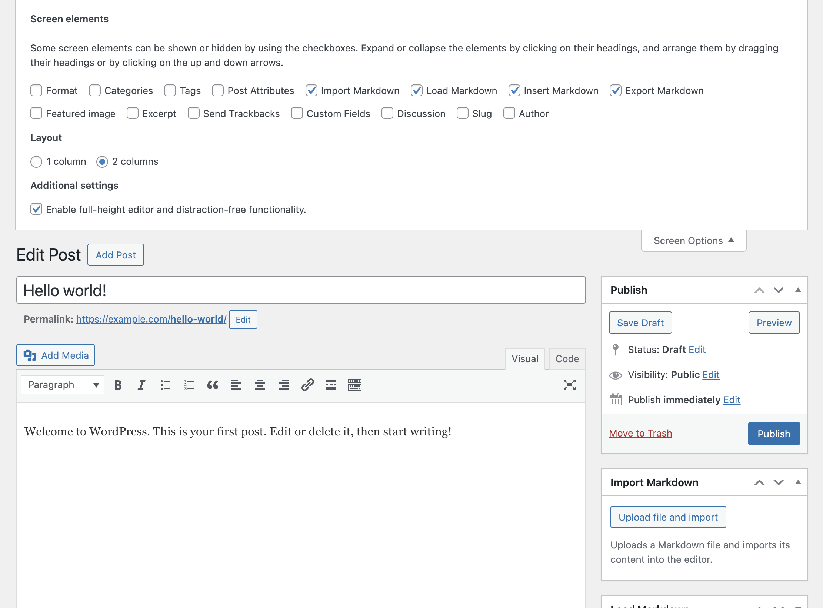Open the Add Media dialog
This screenshot has height=608, width=823.
(55, 355)
